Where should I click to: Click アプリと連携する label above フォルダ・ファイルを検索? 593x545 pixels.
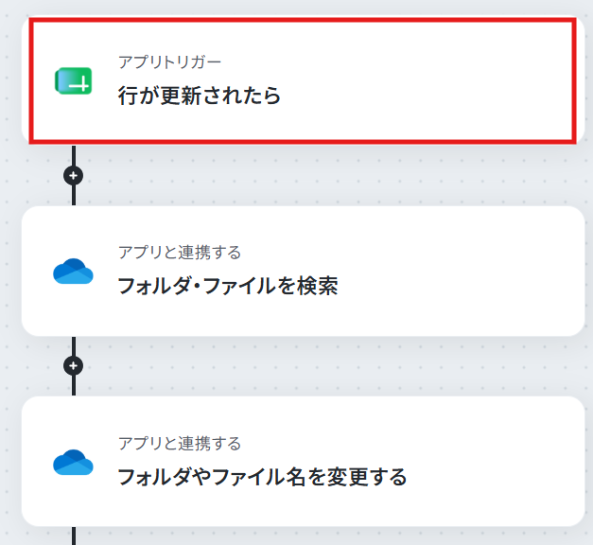tap(180, 253)
